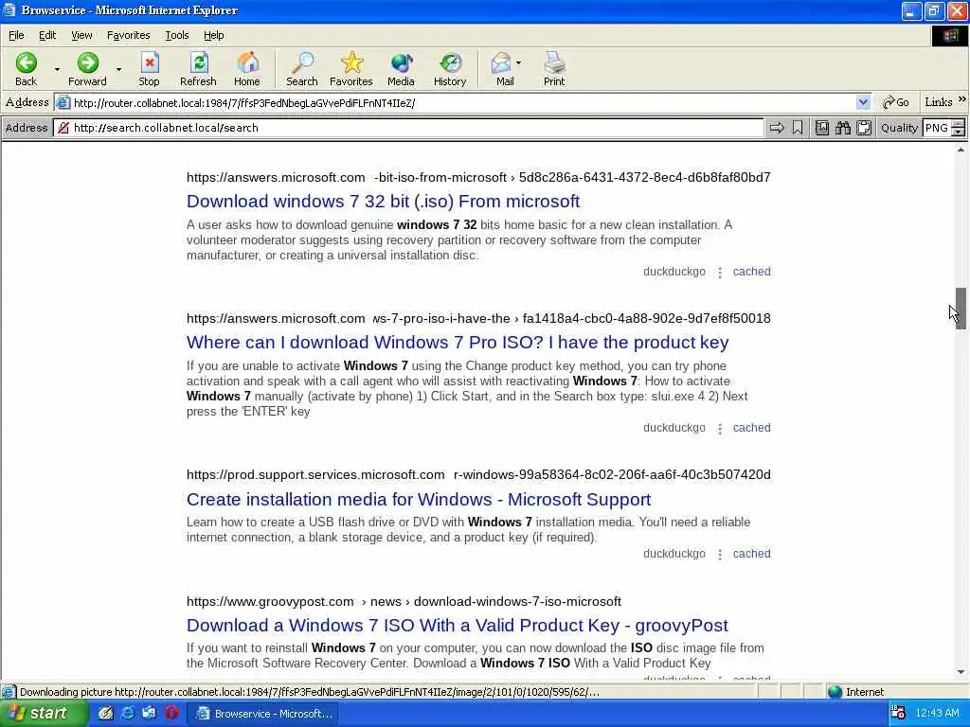Open the File menu
Screen dimensions: 970x727
16,35
